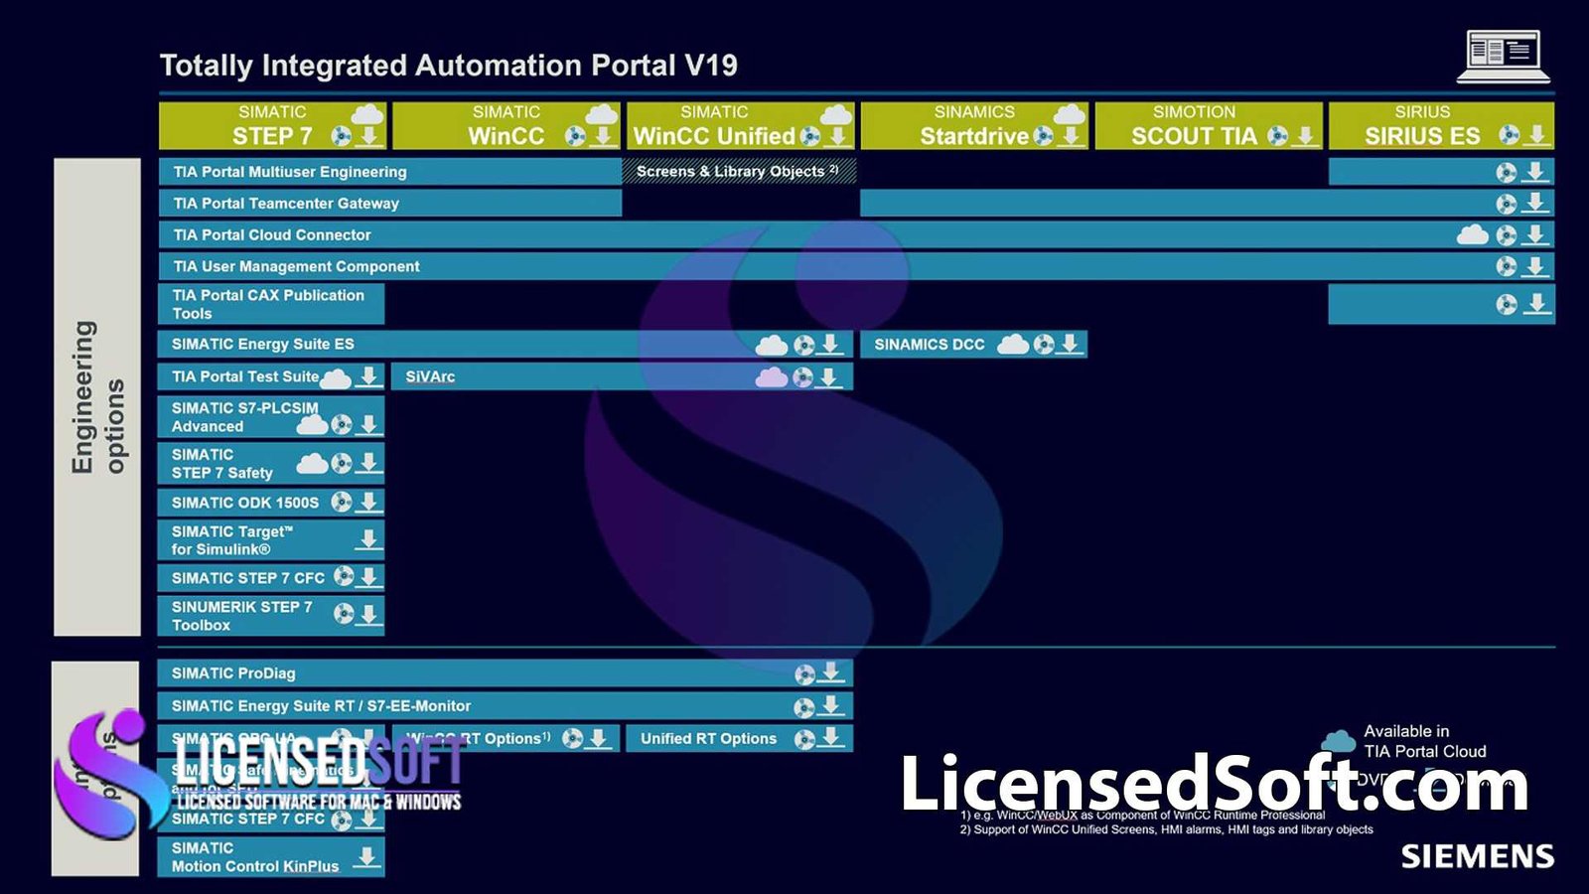
Task: Click the download arrow in the CAX Publication Tools row
Action: tap(1535, 304)
